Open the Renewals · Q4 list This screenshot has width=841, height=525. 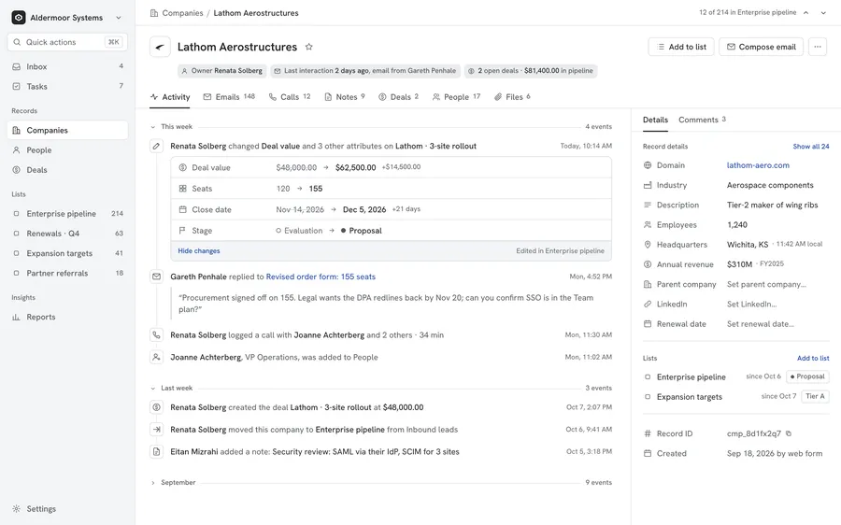coord(67,234)
